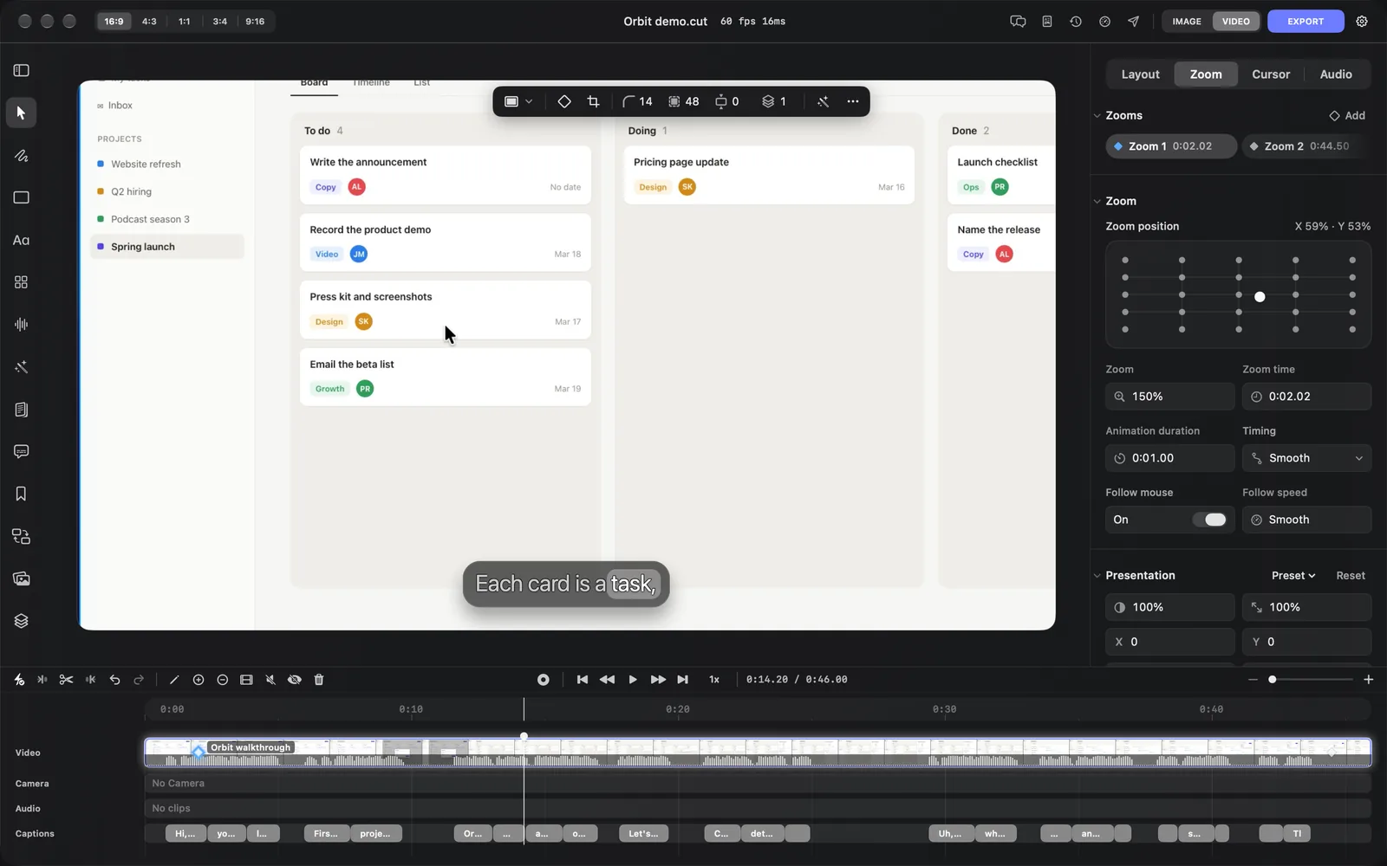Switch export mode to VIDEO
Image resolution: width=1387 pixels, height=866 pixels.
1236,22
